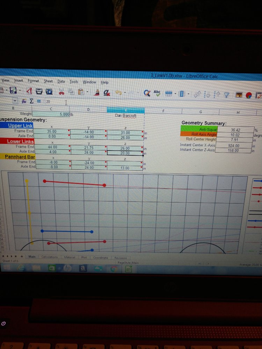Click the Sum (Σ) formula icon
The width and height of the screenshot is (262, 349).
coord(31,102)
